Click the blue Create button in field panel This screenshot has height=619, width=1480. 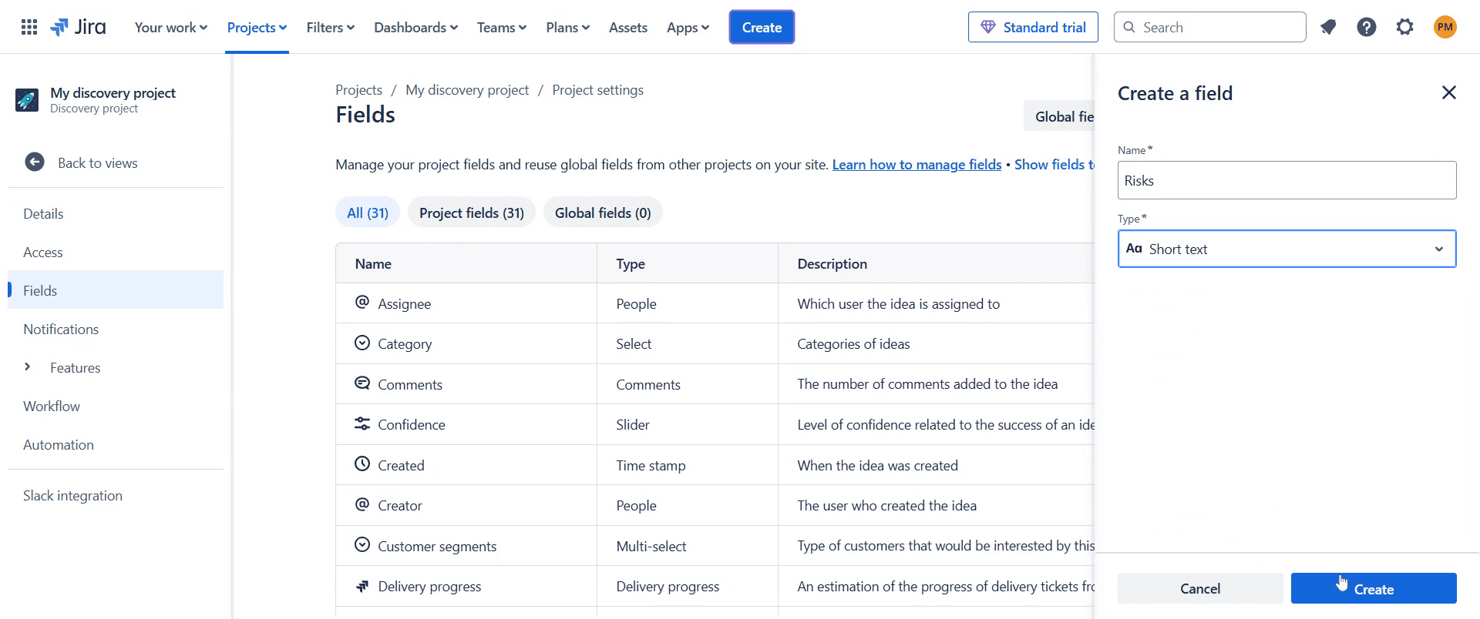[x=1373, y=589]
